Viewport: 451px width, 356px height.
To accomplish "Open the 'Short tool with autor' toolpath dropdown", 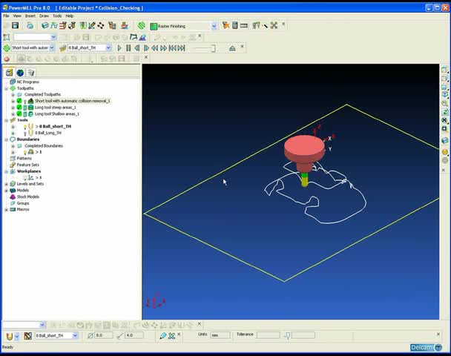I will pyautogui.click(x=52, y=47).
